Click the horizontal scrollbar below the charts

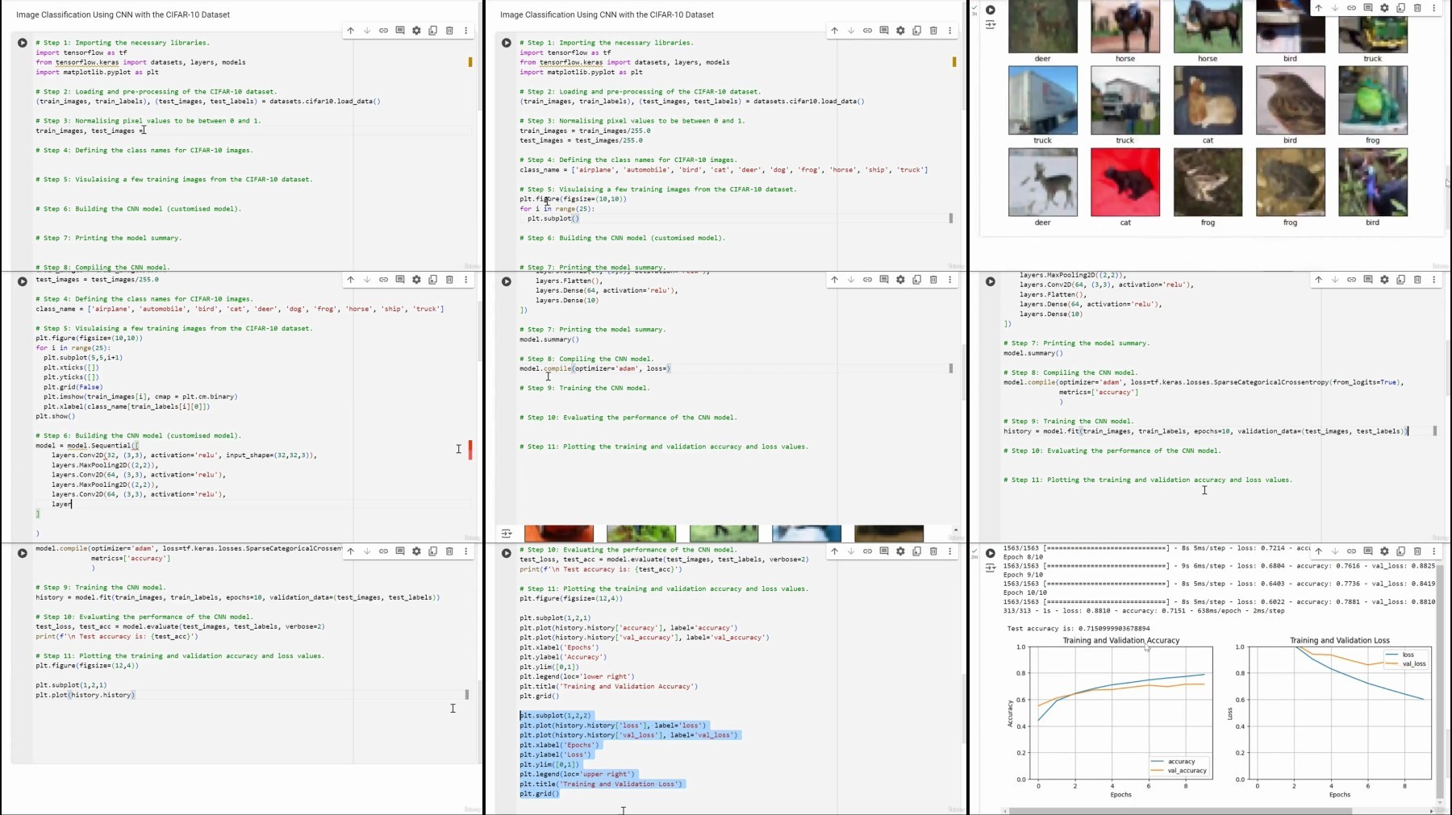click(1180, 811)
